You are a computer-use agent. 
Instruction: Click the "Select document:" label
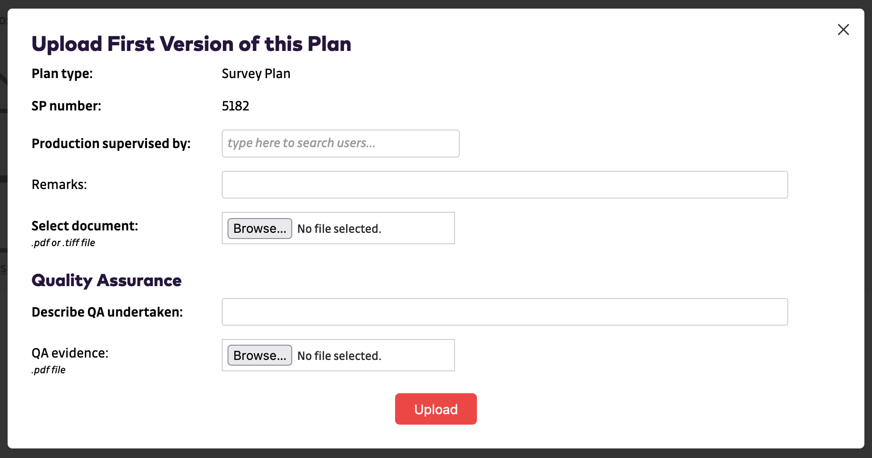pos(85,226)
